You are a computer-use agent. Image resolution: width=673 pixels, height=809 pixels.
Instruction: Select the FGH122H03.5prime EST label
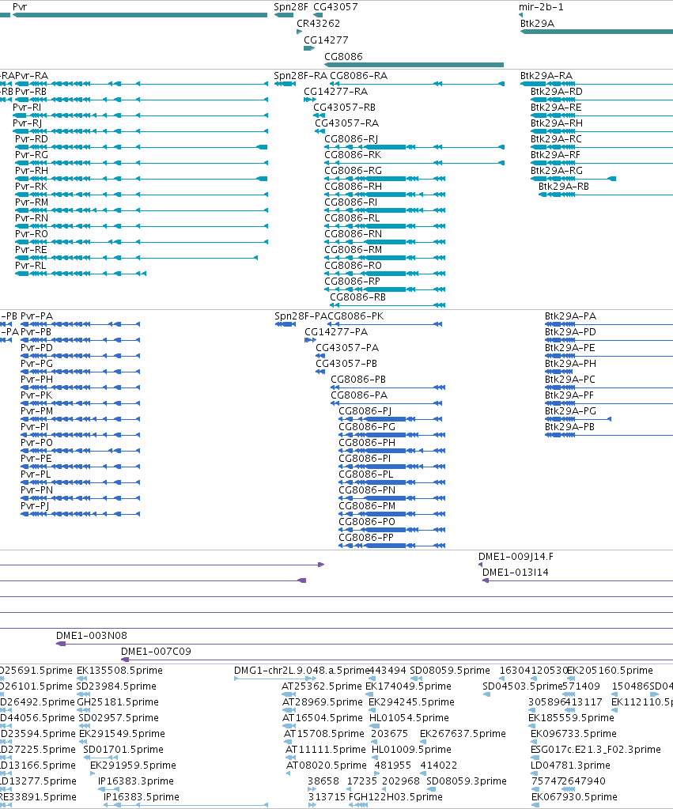click(x=396, y=797)
